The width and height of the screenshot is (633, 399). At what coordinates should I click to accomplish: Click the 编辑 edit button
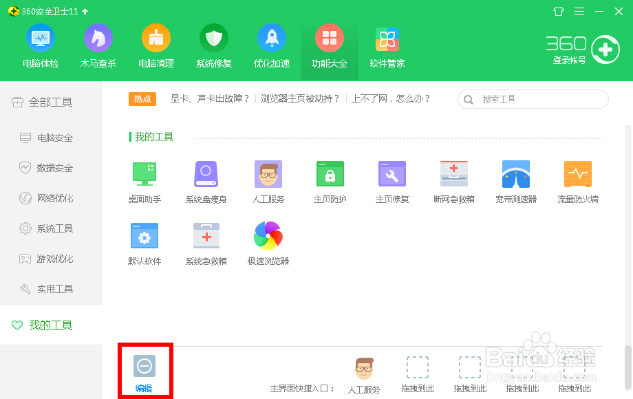[144, 373]
